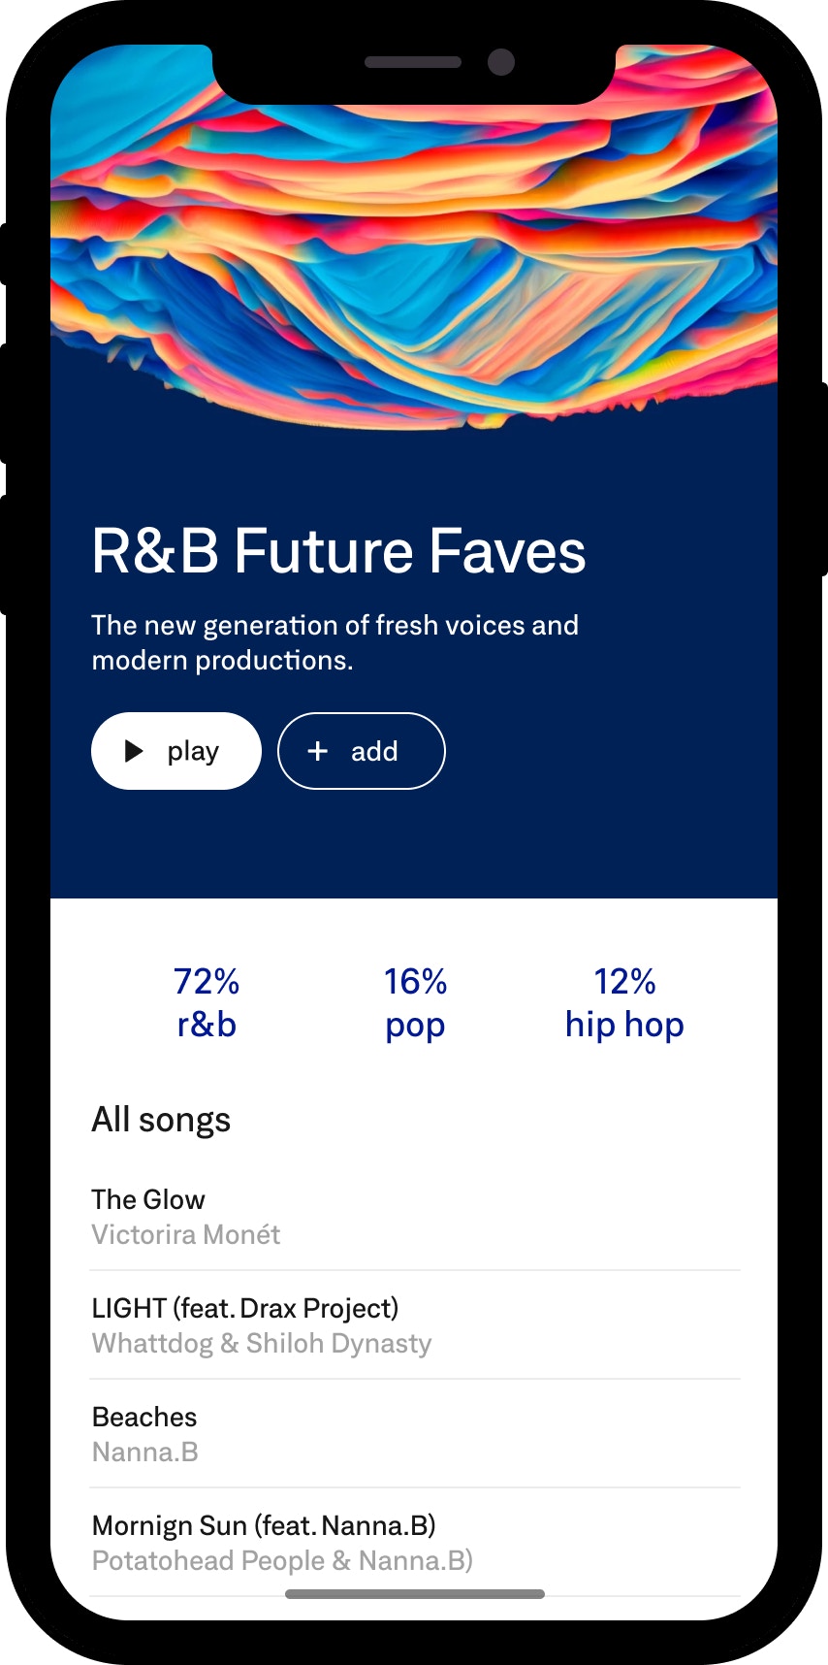
Task: Tap the earpiece speaker grille
Action: (x=412, y=62)
